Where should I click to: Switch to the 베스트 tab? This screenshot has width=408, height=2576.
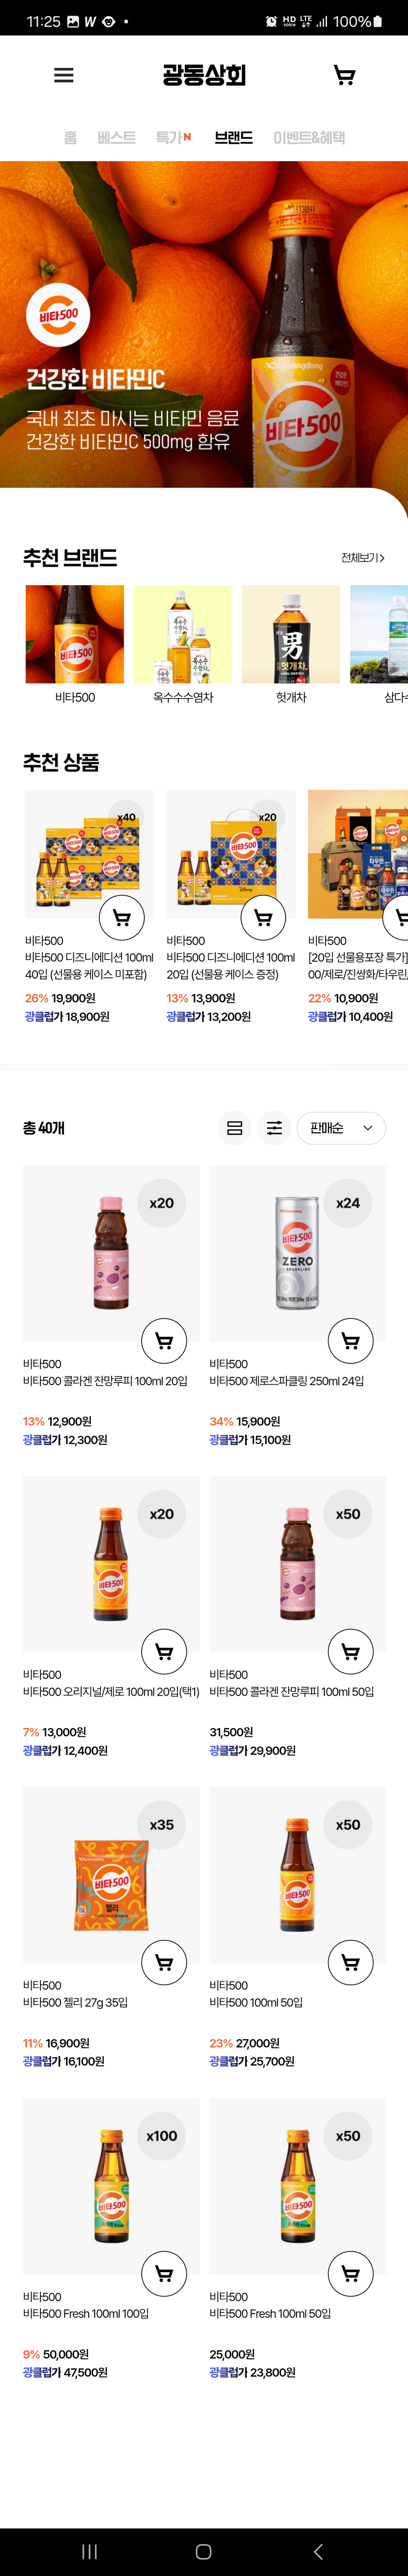click(116, 138)
